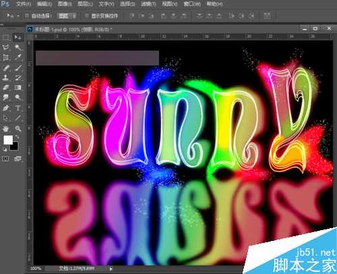Select the Move tool in toolbox

click(x=18, y=37)
